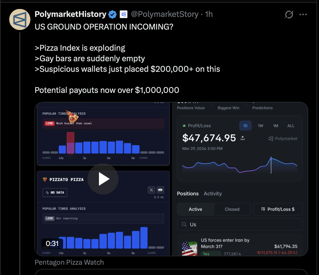Viewport: 319px width, 275px height.
Task: Click the Pentagon Pizza Watch caption
Action: tap(69, 262)
